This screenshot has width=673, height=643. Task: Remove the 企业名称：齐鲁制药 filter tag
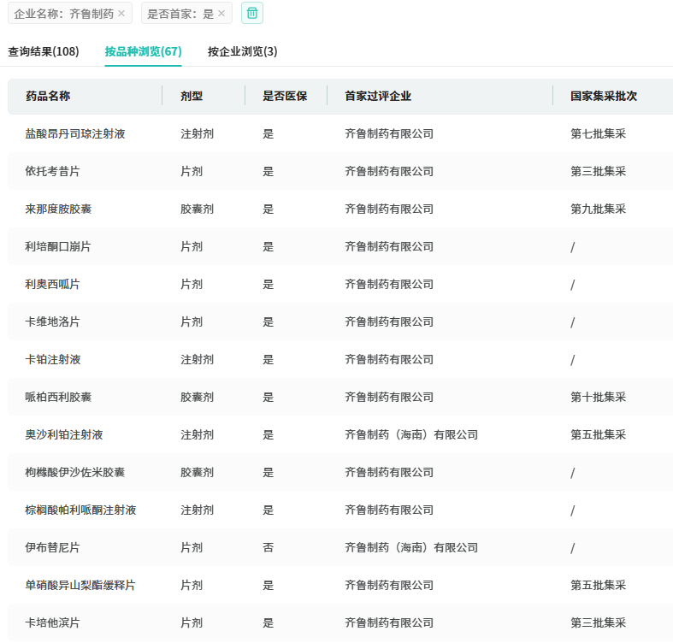click(x=121, y=14)
